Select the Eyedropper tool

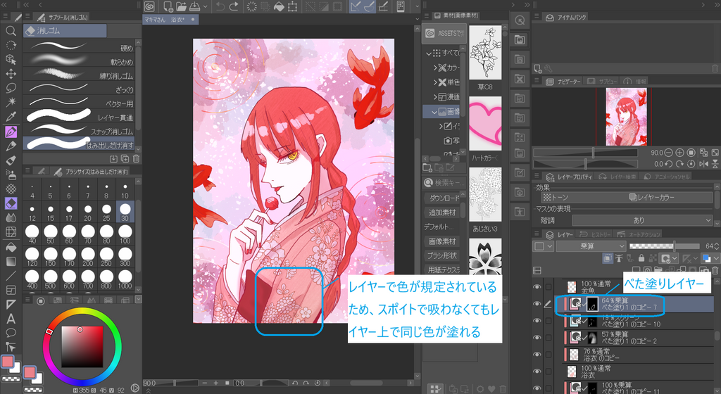click(x=11, y=117)
